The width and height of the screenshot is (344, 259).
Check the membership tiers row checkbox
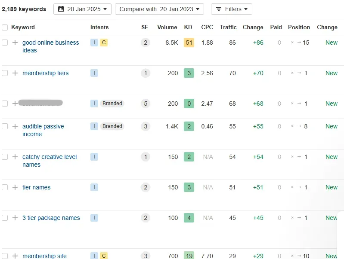(x=5, y=73)
